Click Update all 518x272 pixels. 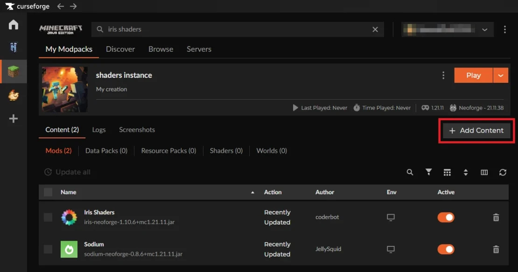[67, 172]
